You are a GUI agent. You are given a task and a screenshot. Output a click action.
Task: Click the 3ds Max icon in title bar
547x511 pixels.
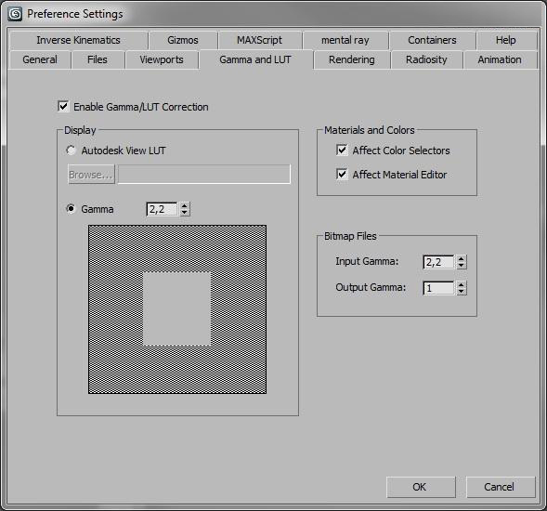coord(15,14)
